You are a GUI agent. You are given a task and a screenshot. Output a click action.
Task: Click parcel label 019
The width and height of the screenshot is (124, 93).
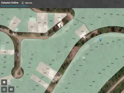pyautogui.click(x=51, y=21)
